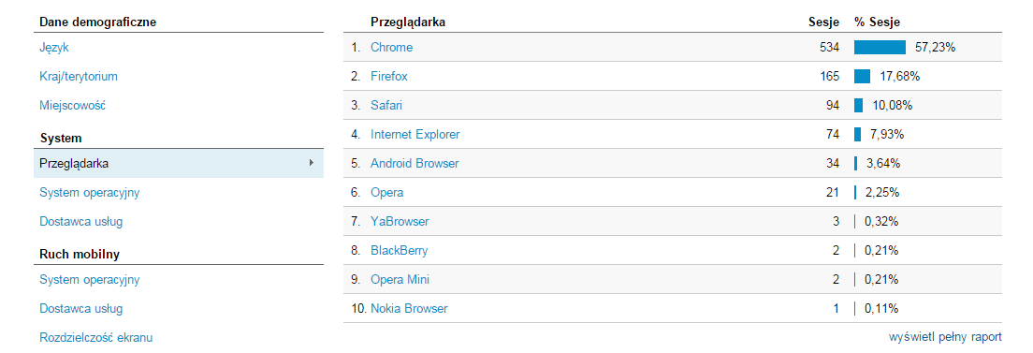Viewport: 1033px width, 353px height.
Task: Open the Safari entry
Action: pos(386,106)
